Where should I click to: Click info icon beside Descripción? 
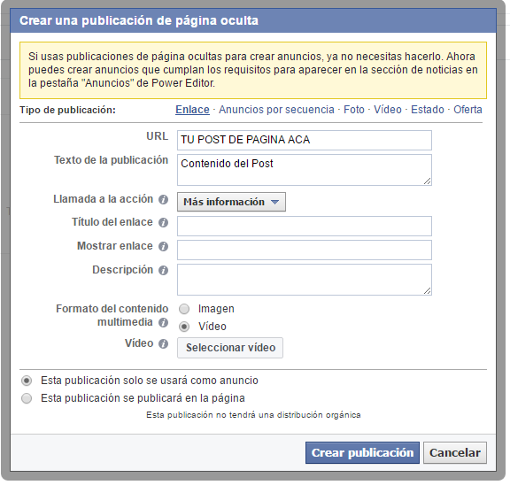pos(163,270)
